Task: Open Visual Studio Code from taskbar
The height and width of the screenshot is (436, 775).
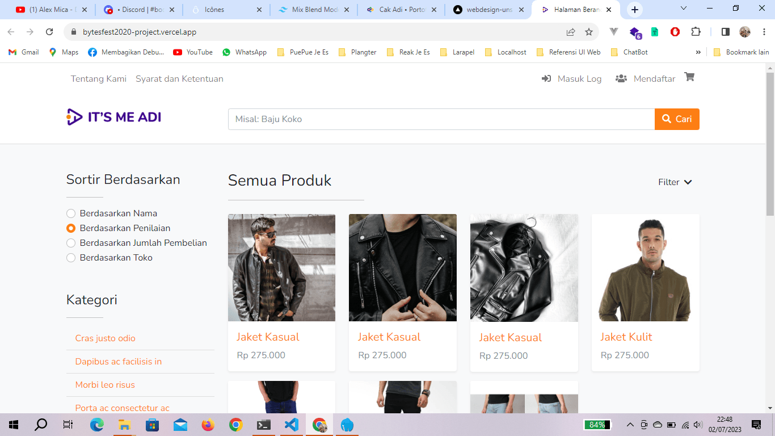Action: click(292, 425)
